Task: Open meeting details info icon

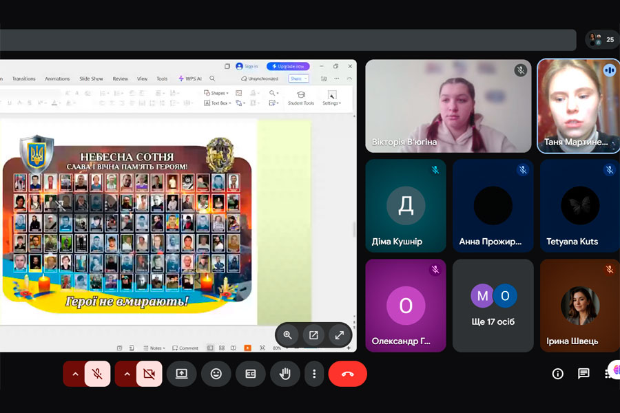Action: click(558, 374)
